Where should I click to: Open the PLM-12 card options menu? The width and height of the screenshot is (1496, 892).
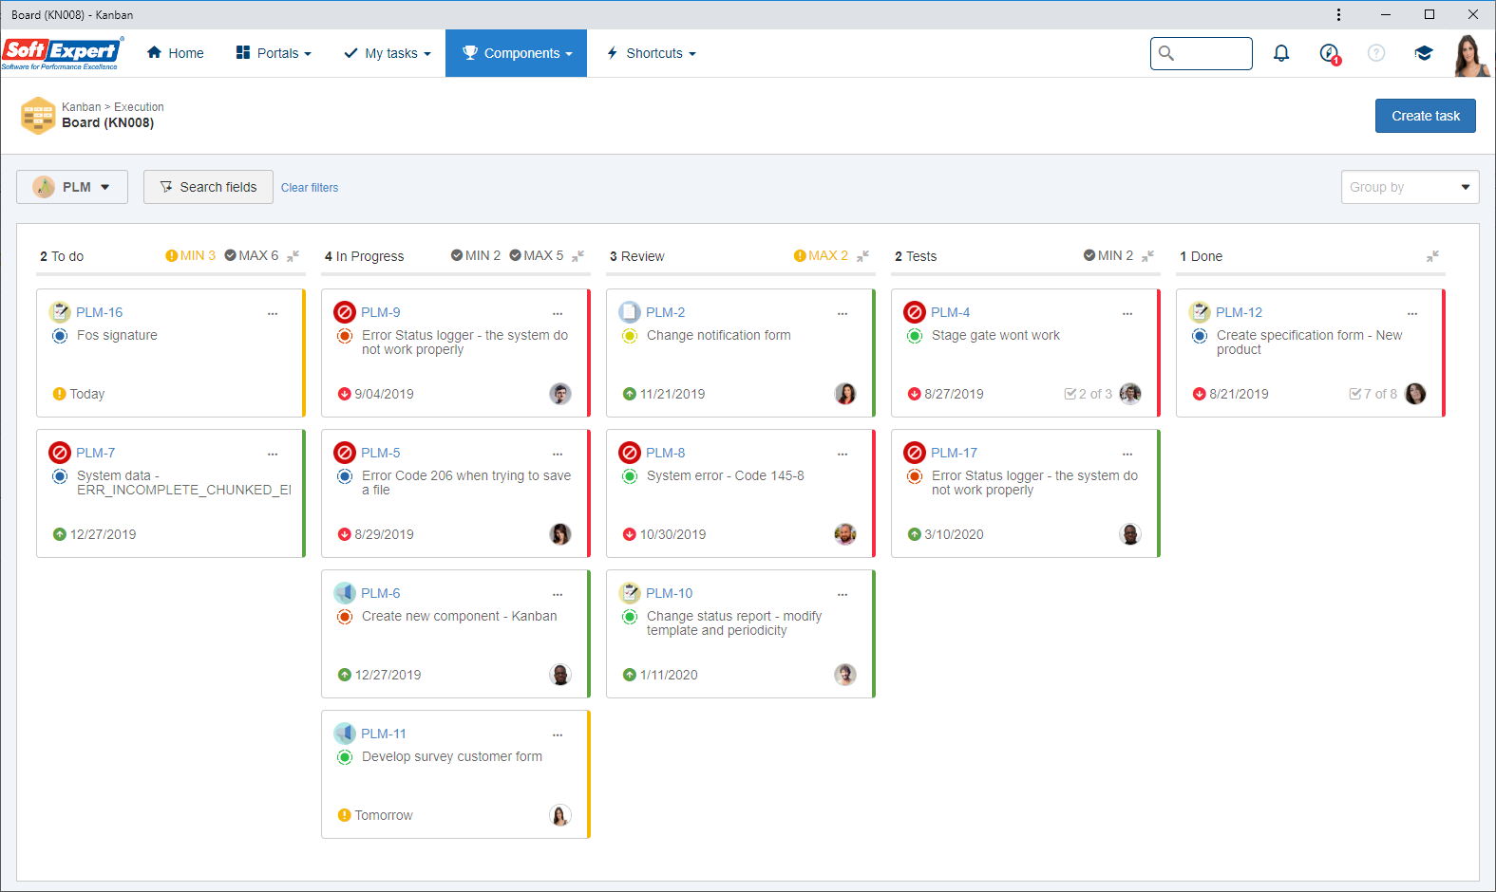tap(1412, 313)
